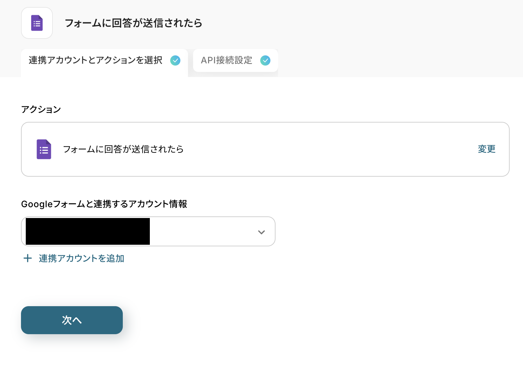Click the plus icon beside 連携アカウントを追加
Viewport: 523px width, 373px height.
[28, 258]
